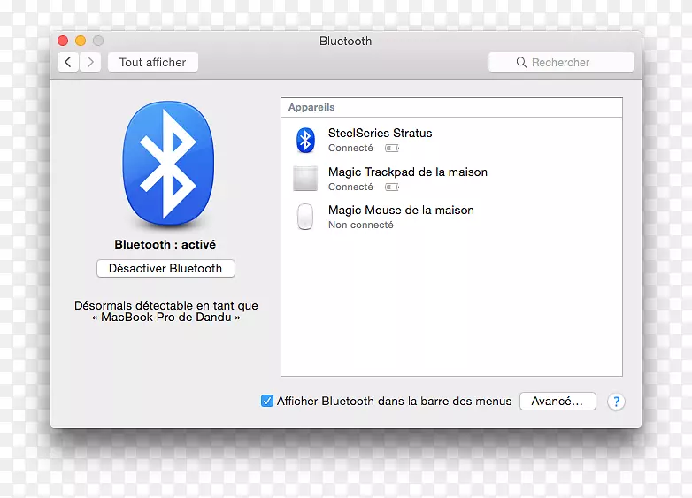Click the Appareils list header
The width and height of the screenshot is (692, 498).
coord(451,107)
